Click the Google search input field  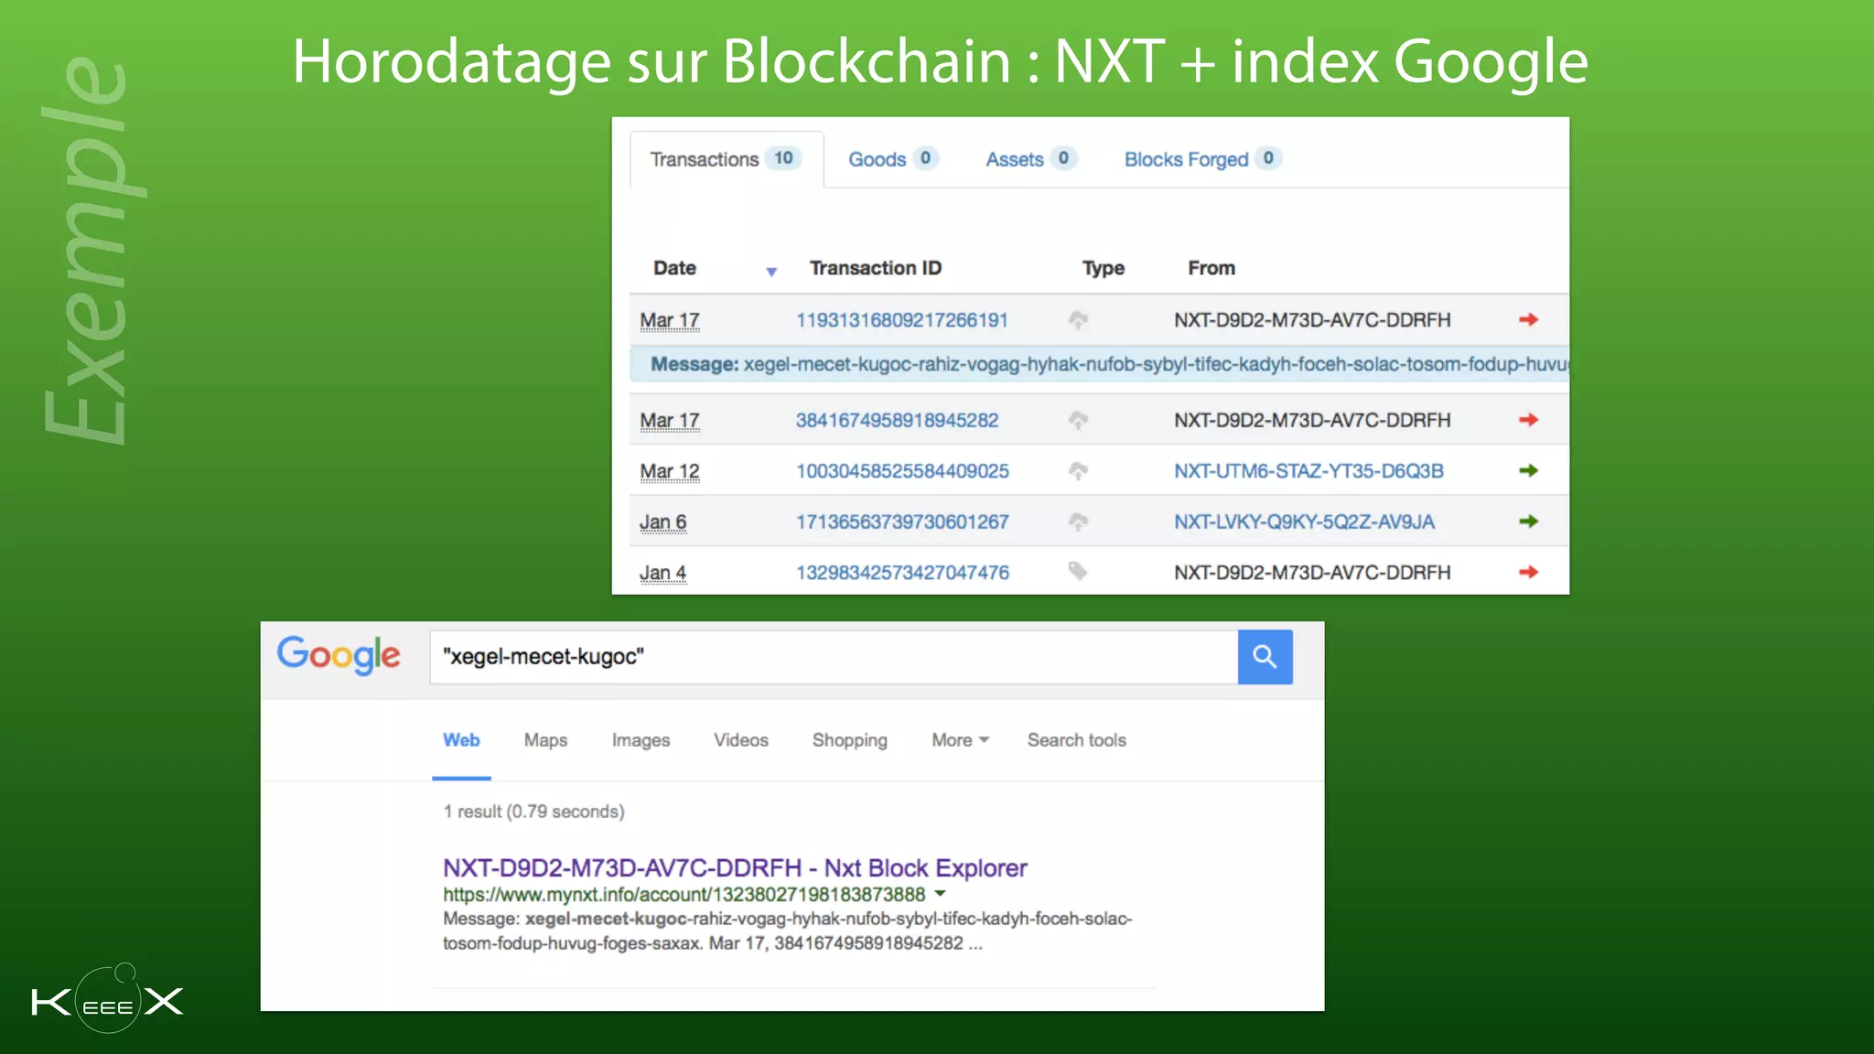click(x=834, y=657)
